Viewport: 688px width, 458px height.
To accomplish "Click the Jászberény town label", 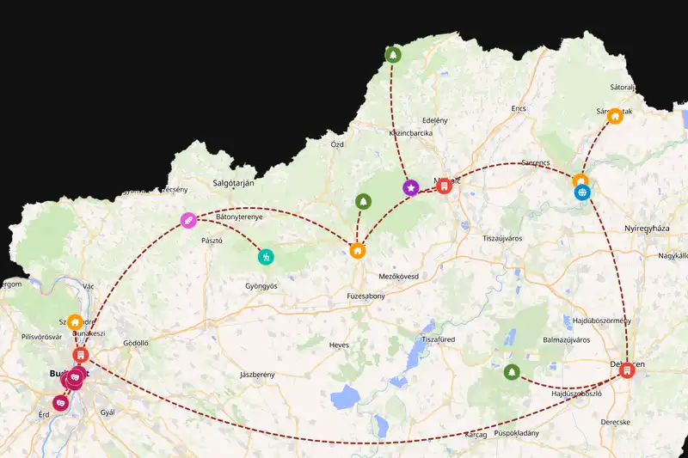I will (x=257, y=375).
